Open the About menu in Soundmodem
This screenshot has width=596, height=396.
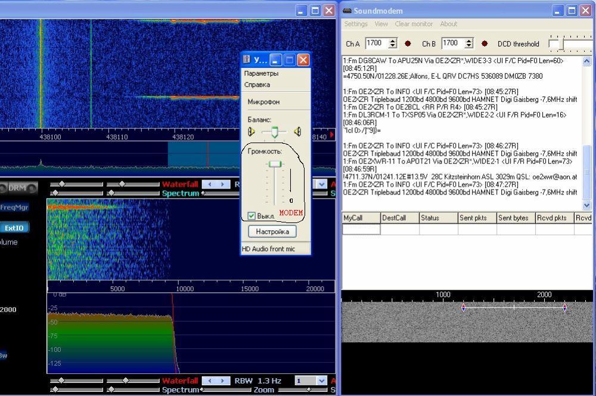[x=449, y=24]
